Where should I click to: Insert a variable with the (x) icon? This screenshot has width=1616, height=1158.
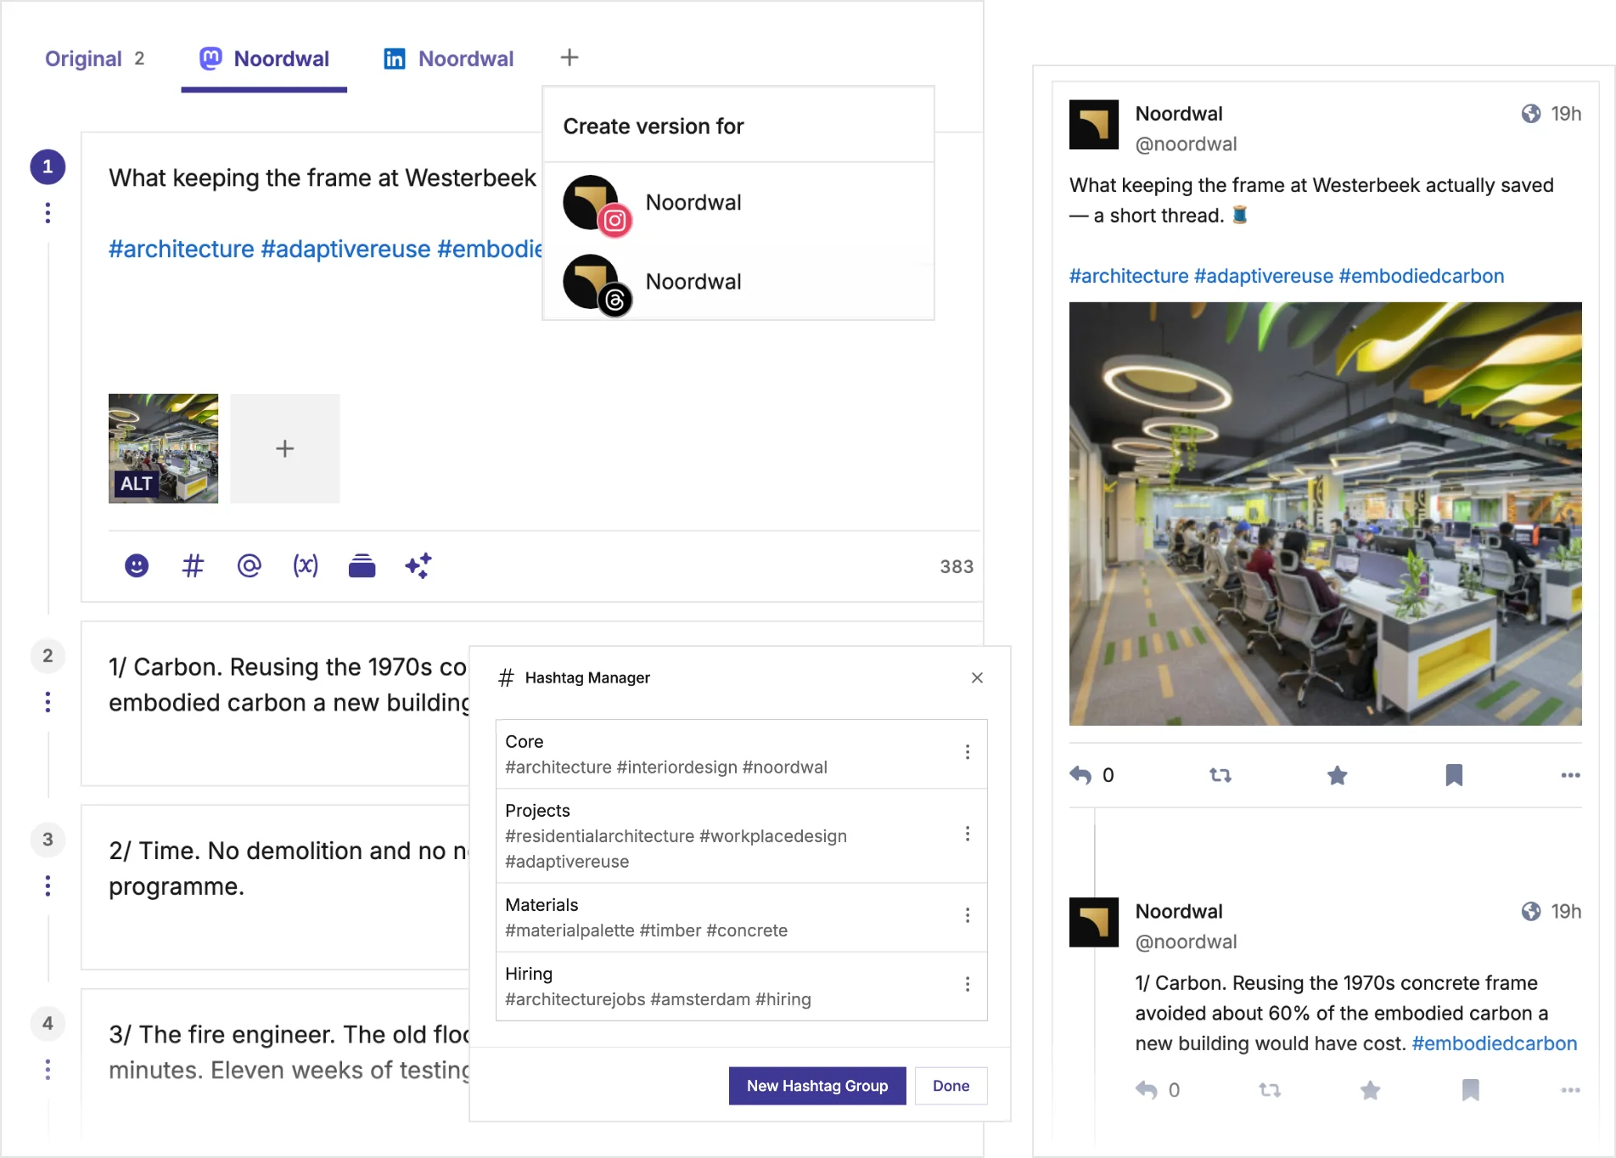[x=306, y=565]
